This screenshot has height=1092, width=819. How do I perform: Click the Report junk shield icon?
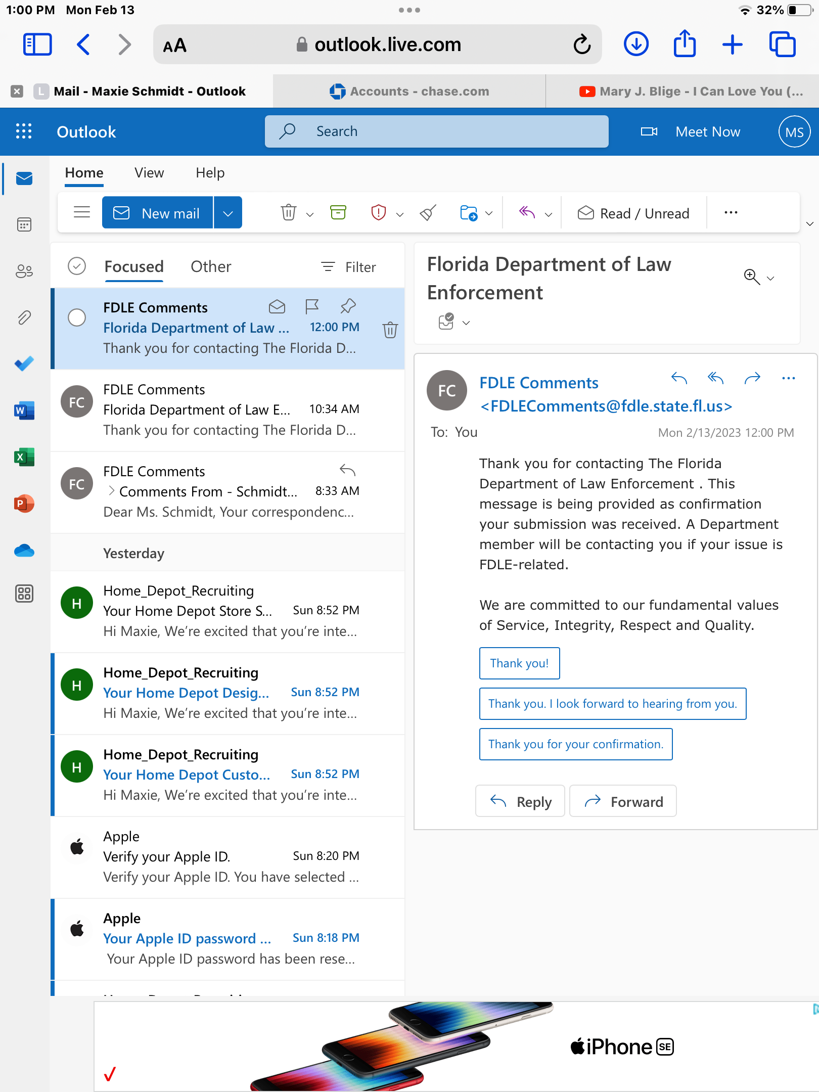(379, 212)
